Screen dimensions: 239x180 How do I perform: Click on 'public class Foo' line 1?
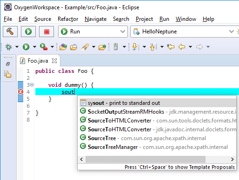tap(61, 71)
